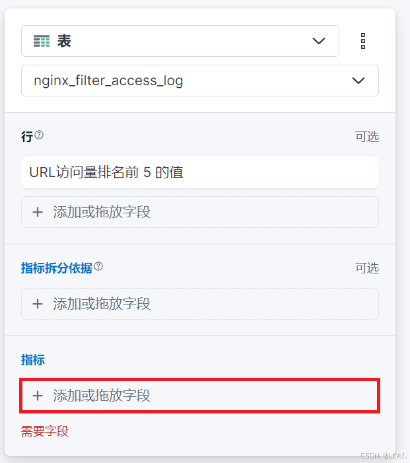410x463 pixels.
Task: Add a field under 指标拆分依据
Action: 200,304
